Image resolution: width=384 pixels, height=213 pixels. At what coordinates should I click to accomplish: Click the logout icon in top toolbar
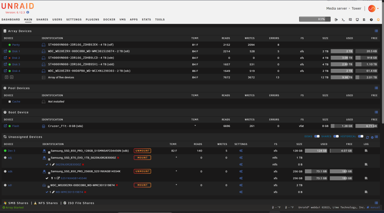pos(336,20)
